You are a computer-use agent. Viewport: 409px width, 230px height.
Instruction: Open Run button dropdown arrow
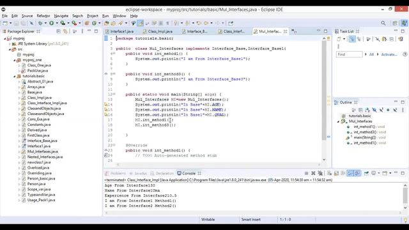click(x=57, y=23)
